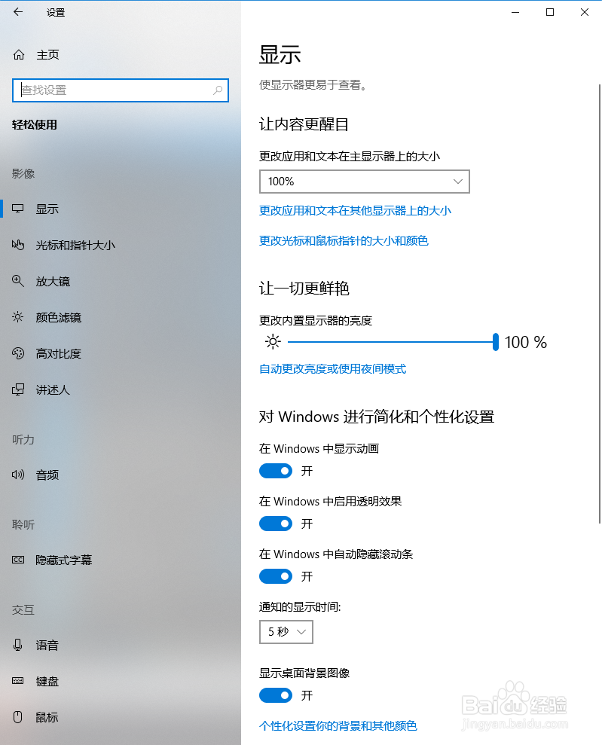
Task: Click the sun icon beside 颜色滤镜
Action: (x=18, y=317)
